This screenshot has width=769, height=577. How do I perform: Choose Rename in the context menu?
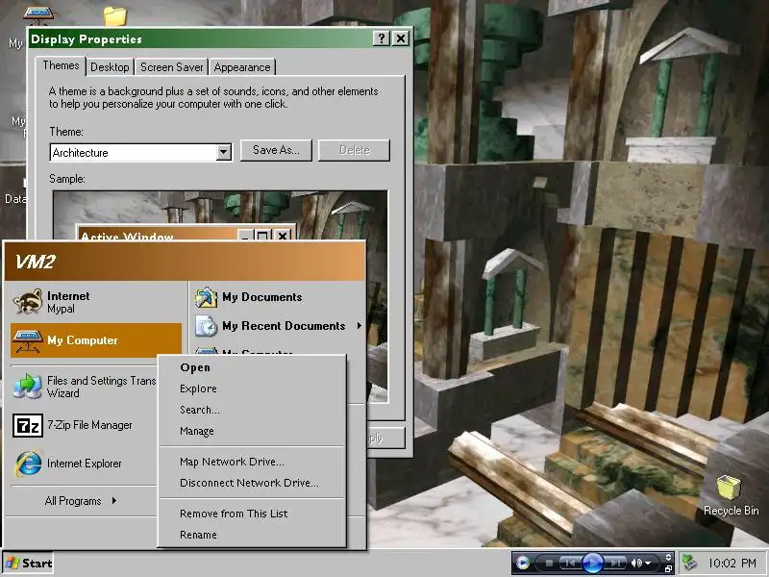252,535
